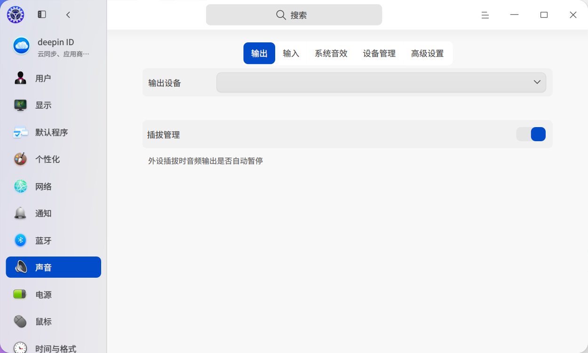Go back with the left arrow icon
Viewport: 588px width, 353px height.
[68, 15]
